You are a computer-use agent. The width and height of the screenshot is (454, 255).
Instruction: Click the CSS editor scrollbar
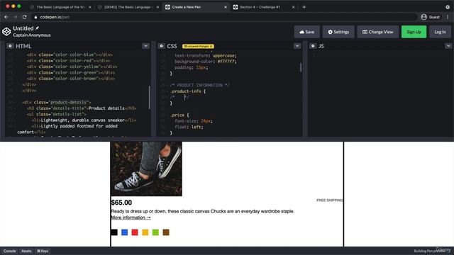pyautogui.click(x=301, y=67)
